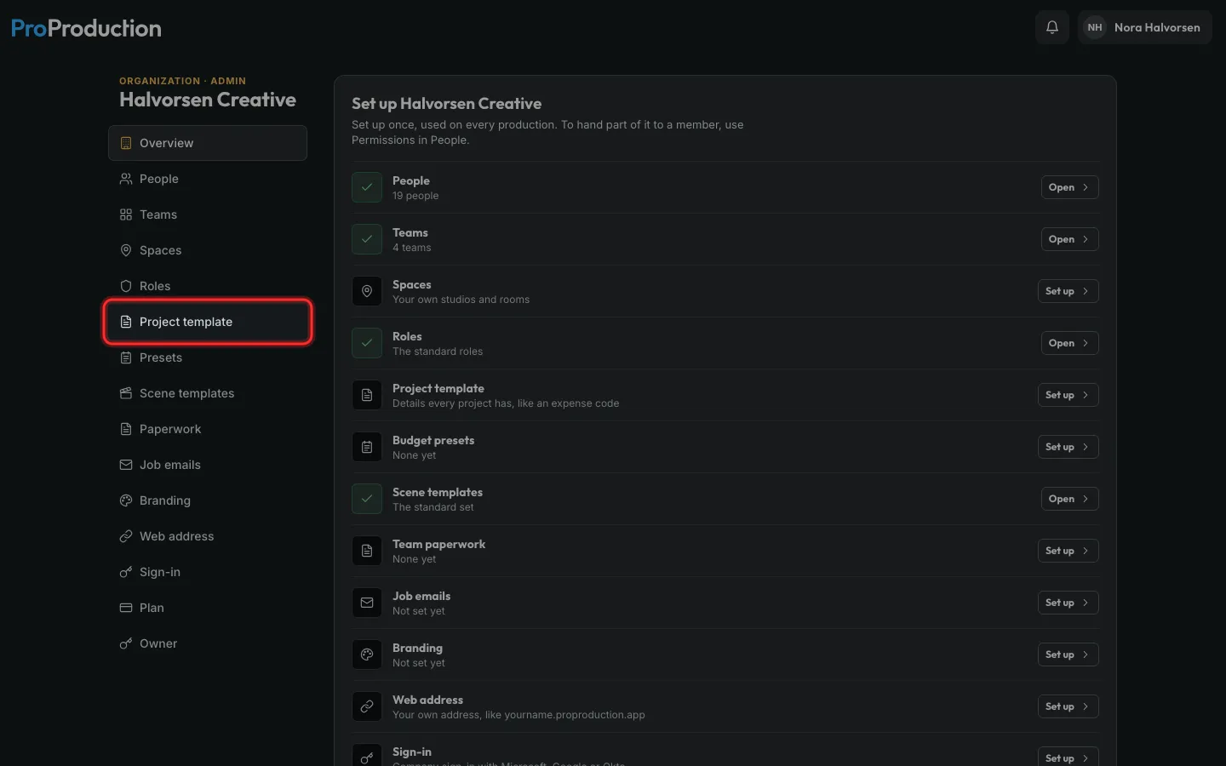Click Open button for the Roles row

click(1069, 343)
